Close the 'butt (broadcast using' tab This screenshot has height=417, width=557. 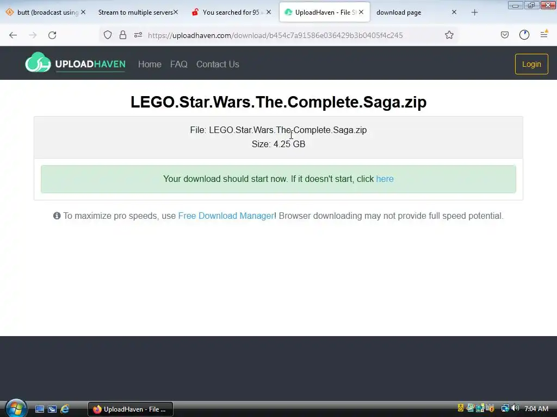(83, 12)
